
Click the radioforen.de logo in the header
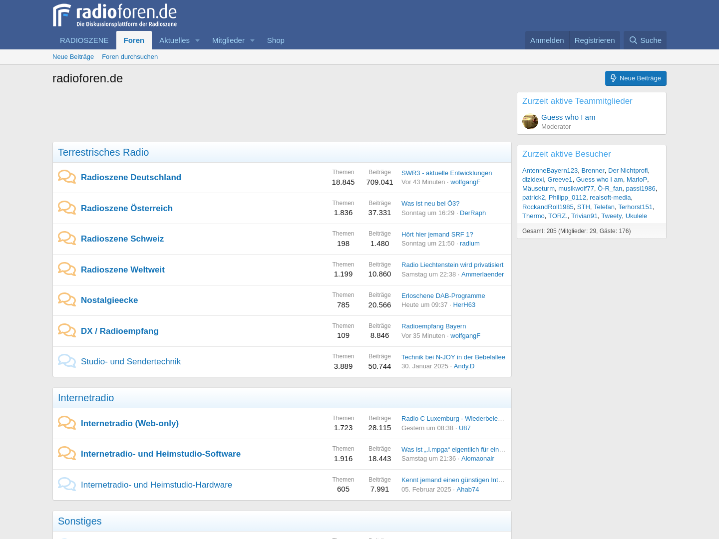tap(115, 15)
